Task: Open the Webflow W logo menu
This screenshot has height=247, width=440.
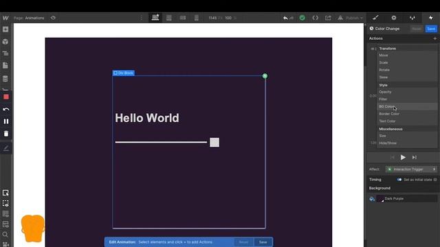Action: click(5, 18)
